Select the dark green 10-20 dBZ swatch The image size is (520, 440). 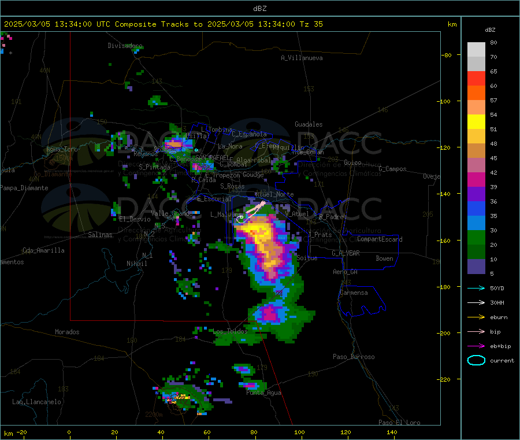pyautogui.click(x=476, y=252)
